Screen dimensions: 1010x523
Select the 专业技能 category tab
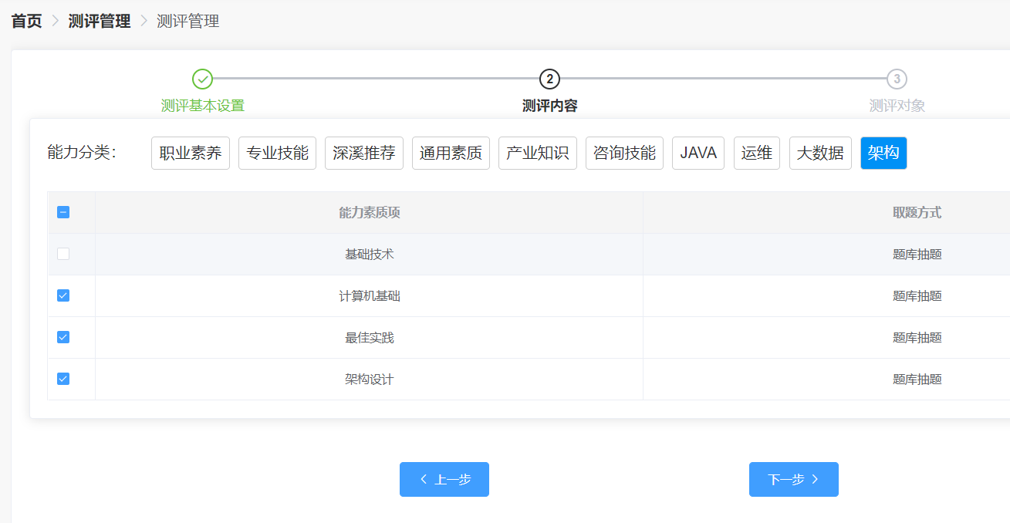point(277,153)
